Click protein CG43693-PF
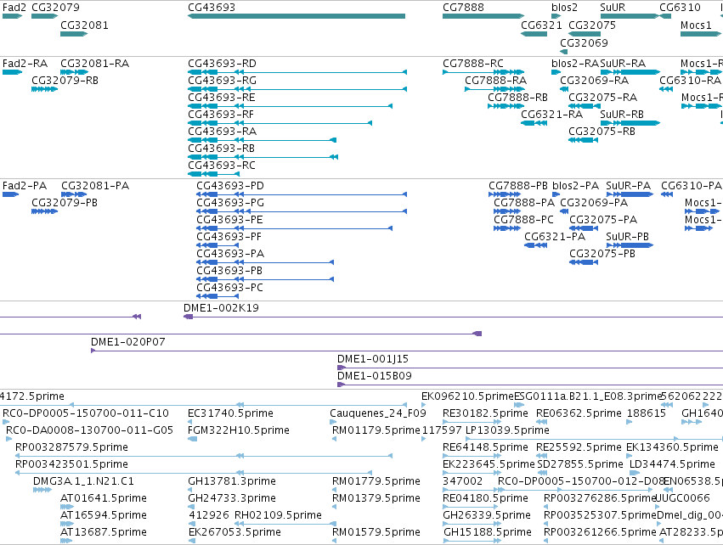The width and height of the screenshot is (723, 545). click(217, 245)
